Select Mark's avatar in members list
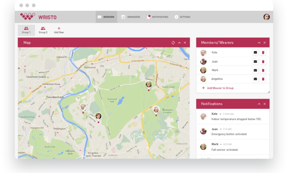 pos(203,70)
